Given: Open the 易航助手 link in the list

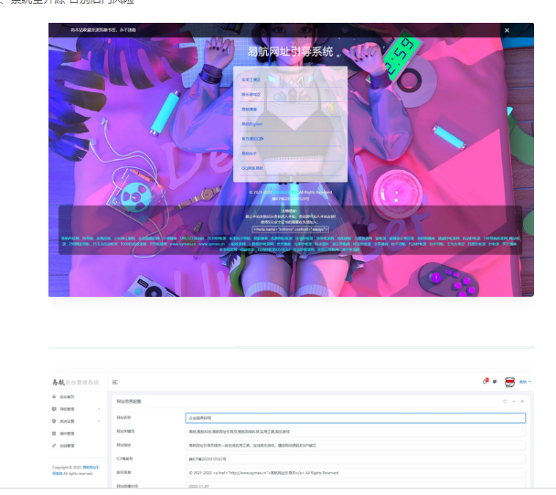Looking at the screenshot, I should click(250, 153).
